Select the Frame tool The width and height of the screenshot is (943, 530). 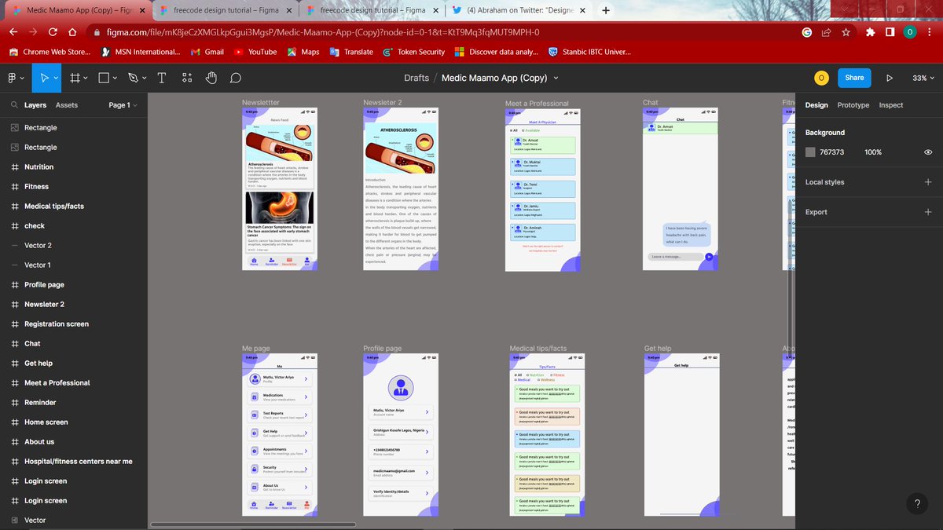75,78
